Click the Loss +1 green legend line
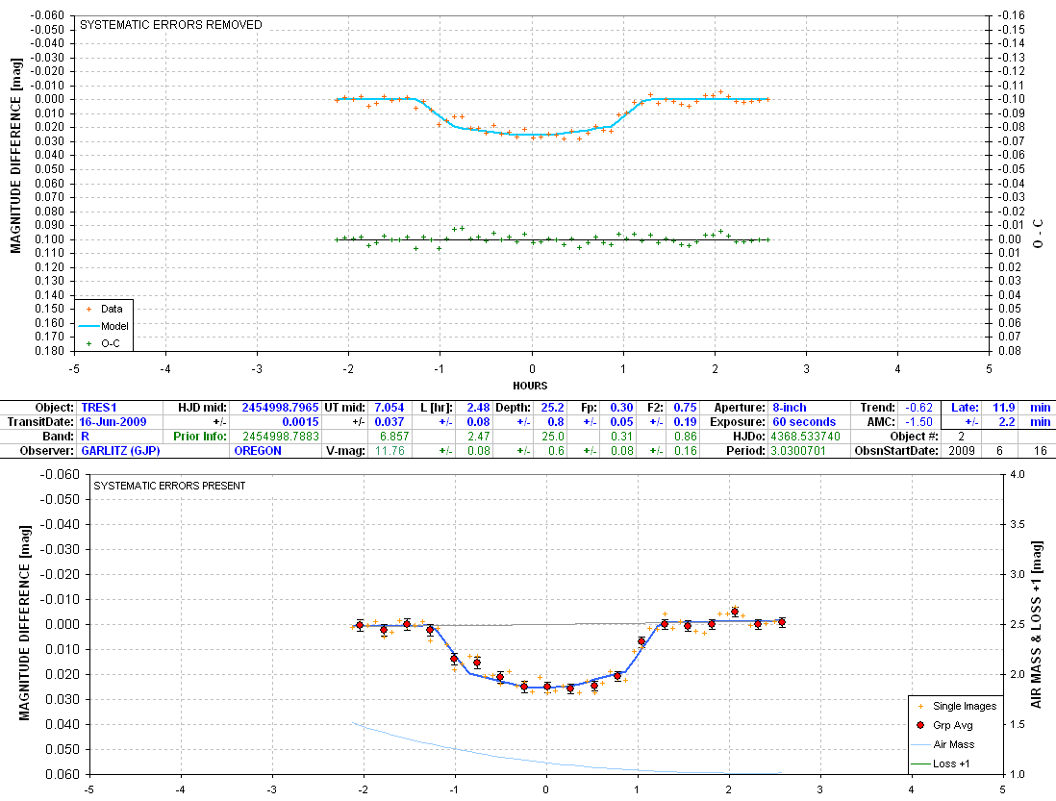1056x801 pixels. [920, 764]
